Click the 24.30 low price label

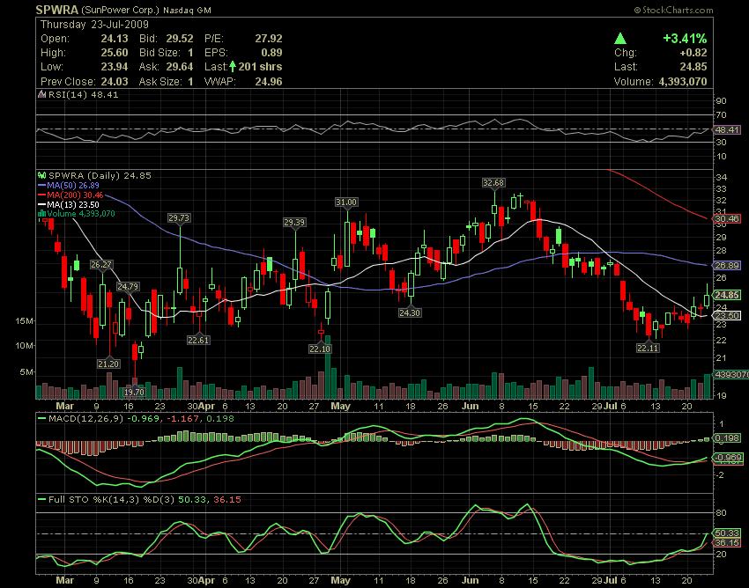point(410,313)
